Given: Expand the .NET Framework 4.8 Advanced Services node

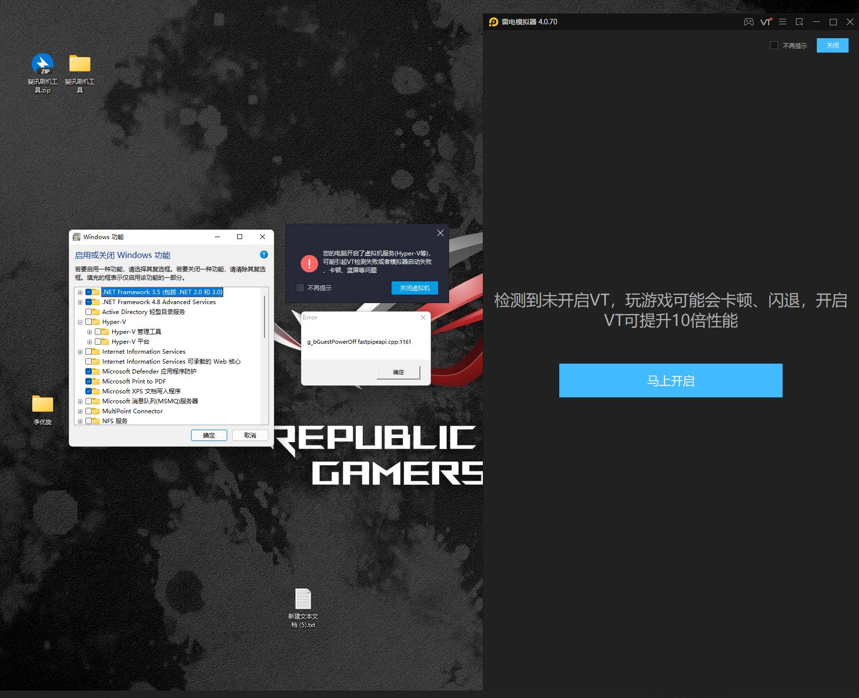Looking at the screenshot, I should pos(80,302).
